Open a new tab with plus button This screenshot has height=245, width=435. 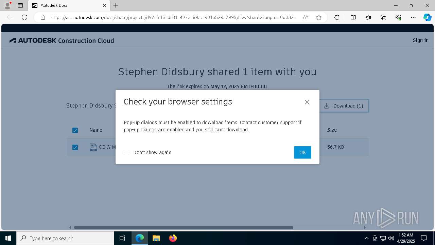(x=116, y=5)
